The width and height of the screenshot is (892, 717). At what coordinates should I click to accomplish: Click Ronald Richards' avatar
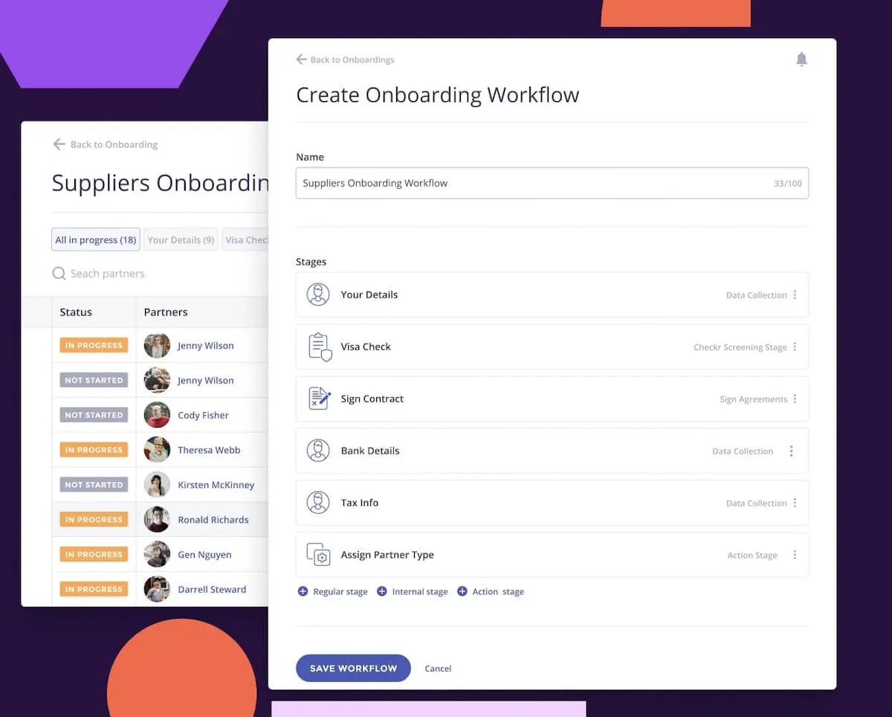click(157, 520)
